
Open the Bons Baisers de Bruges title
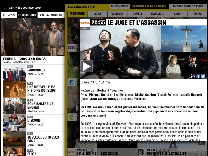[x=40, y=106]
